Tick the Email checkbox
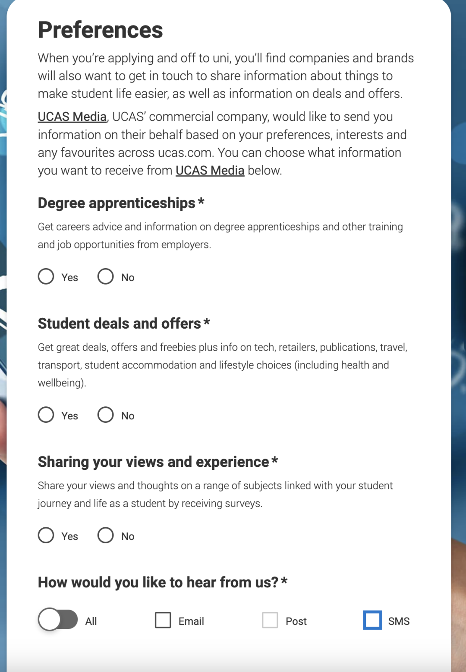Screen dimensions: 466x672 pyautogui.click(x=163, y=620)
